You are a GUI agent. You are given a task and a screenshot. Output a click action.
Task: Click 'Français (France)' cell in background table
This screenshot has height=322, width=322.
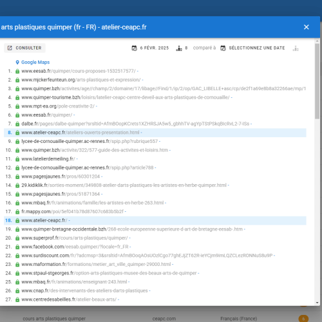point(239,319)
